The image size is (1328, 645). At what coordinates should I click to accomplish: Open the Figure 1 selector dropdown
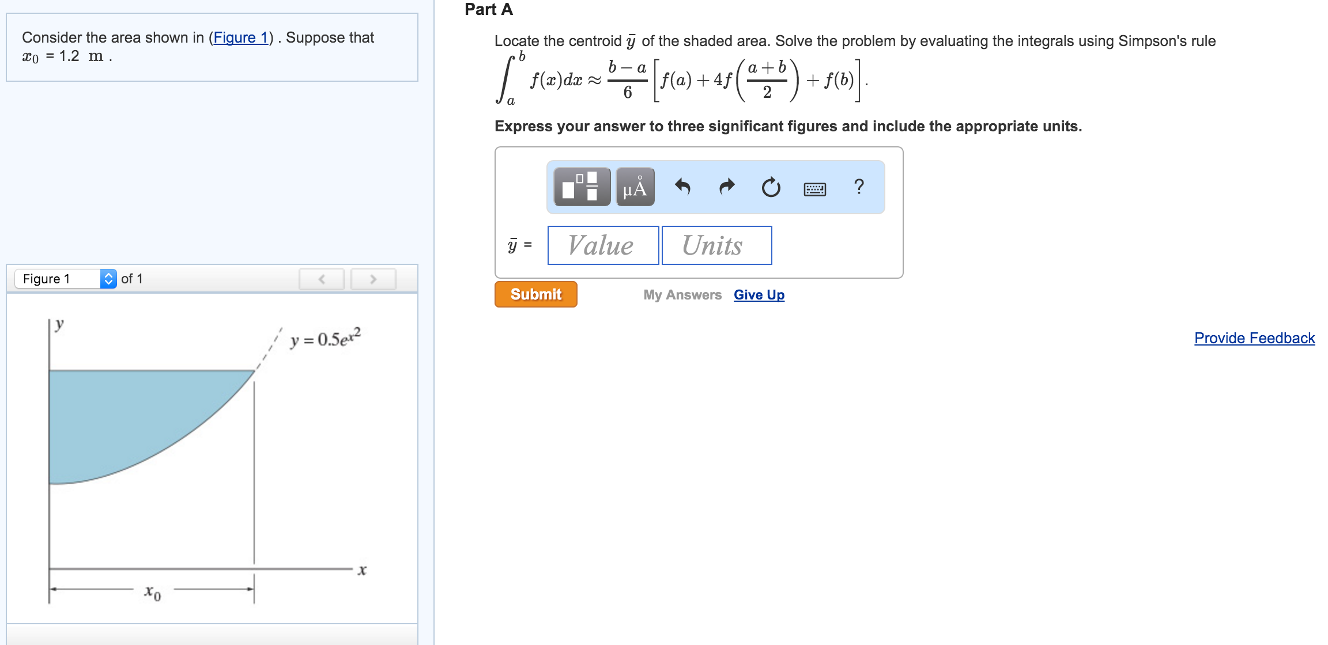coord(66,279)
